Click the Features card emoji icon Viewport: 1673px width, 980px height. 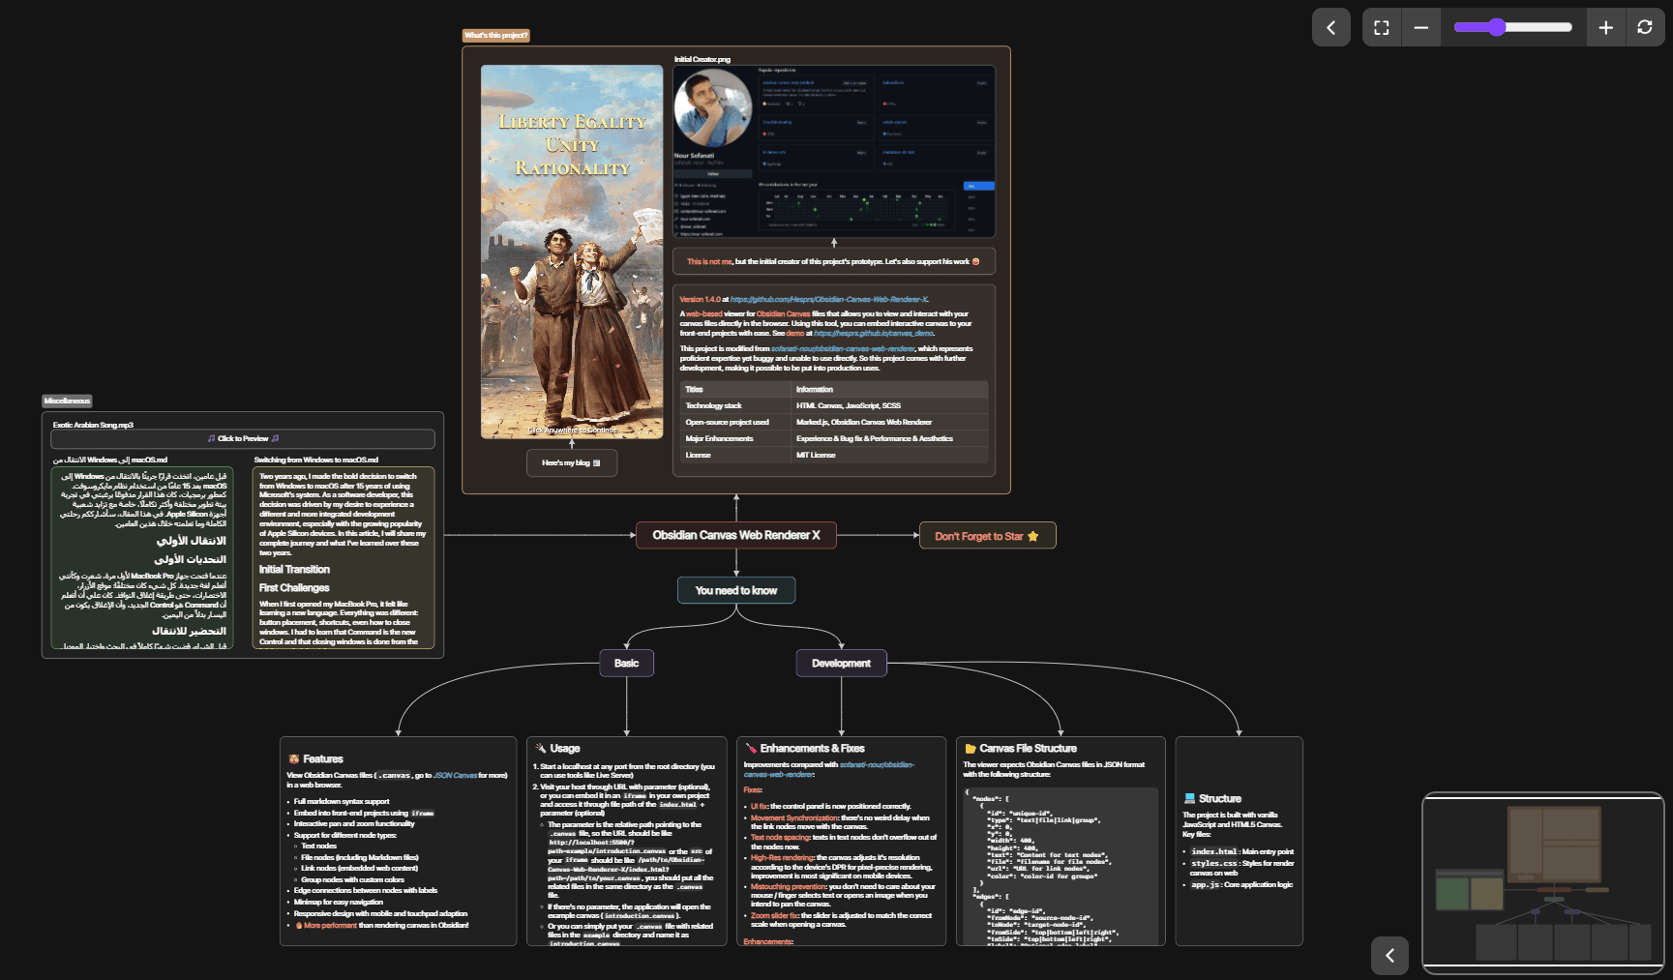pos(294,759)
